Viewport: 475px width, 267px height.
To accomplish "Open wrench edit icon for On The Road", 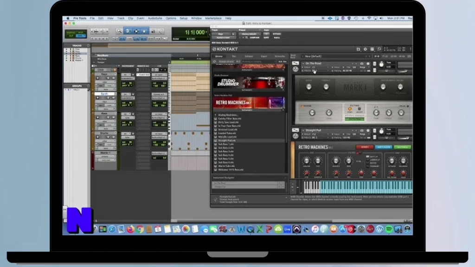I will (x=295, y=63).
